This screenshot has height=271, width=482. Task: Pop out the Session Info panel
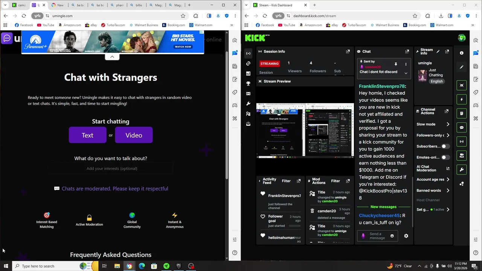(x=348, y=52)
